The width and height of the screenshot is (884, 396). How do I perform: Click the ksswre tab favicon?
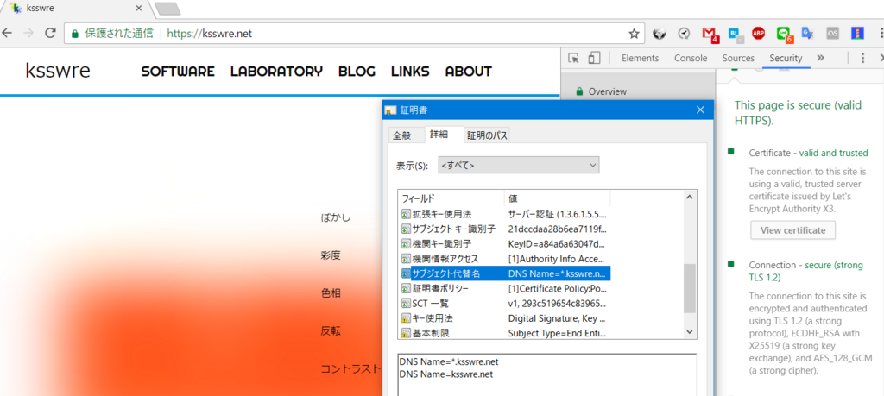tap(16, 8)
